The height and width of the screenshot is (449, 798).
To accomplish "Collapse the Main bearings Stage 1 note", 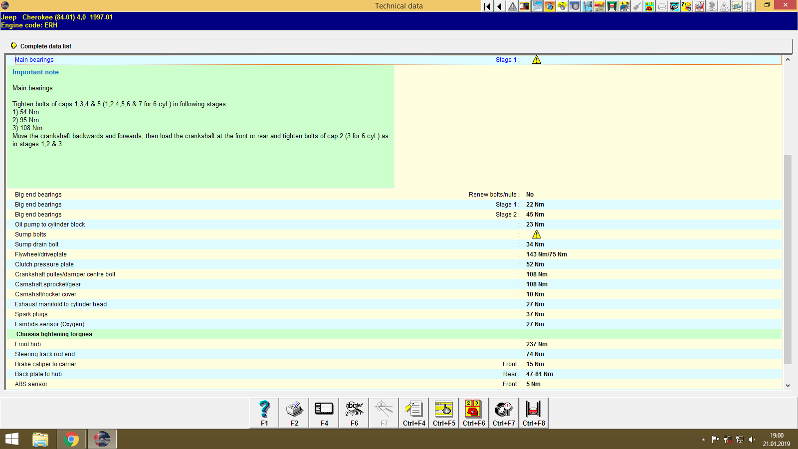I will pyautogui.click(x=537, y=59).
